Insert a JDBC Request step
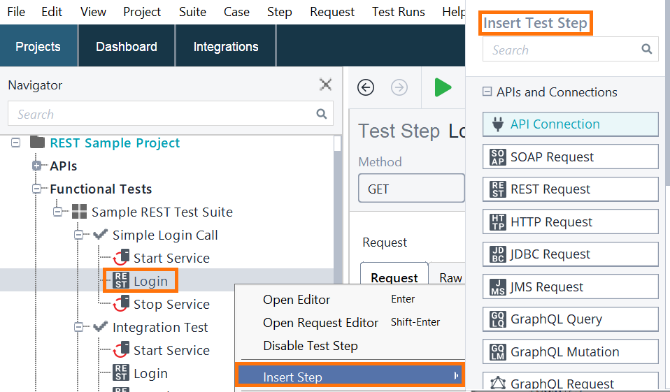 (570, 254)
